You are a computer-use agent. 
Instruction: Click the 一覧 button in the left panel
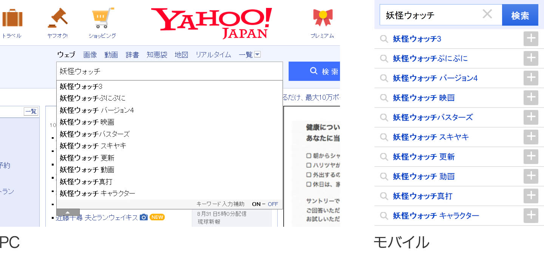[x=31, y=111]
